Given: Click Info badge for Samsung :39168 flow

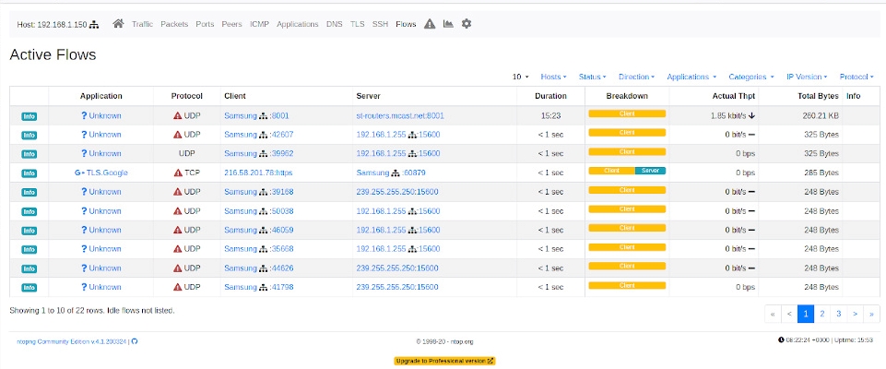Looking at the screenshot, I should pos(29,192).
